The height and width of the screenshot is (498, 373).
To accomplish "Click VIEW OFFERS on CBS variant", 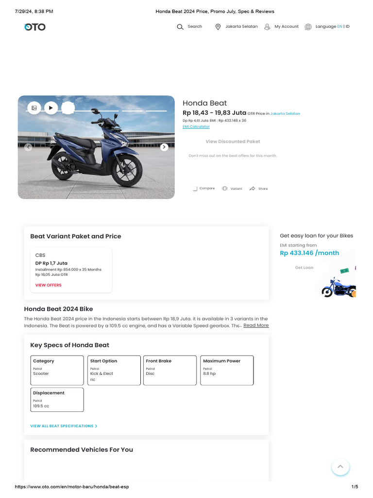I will 48,285.
